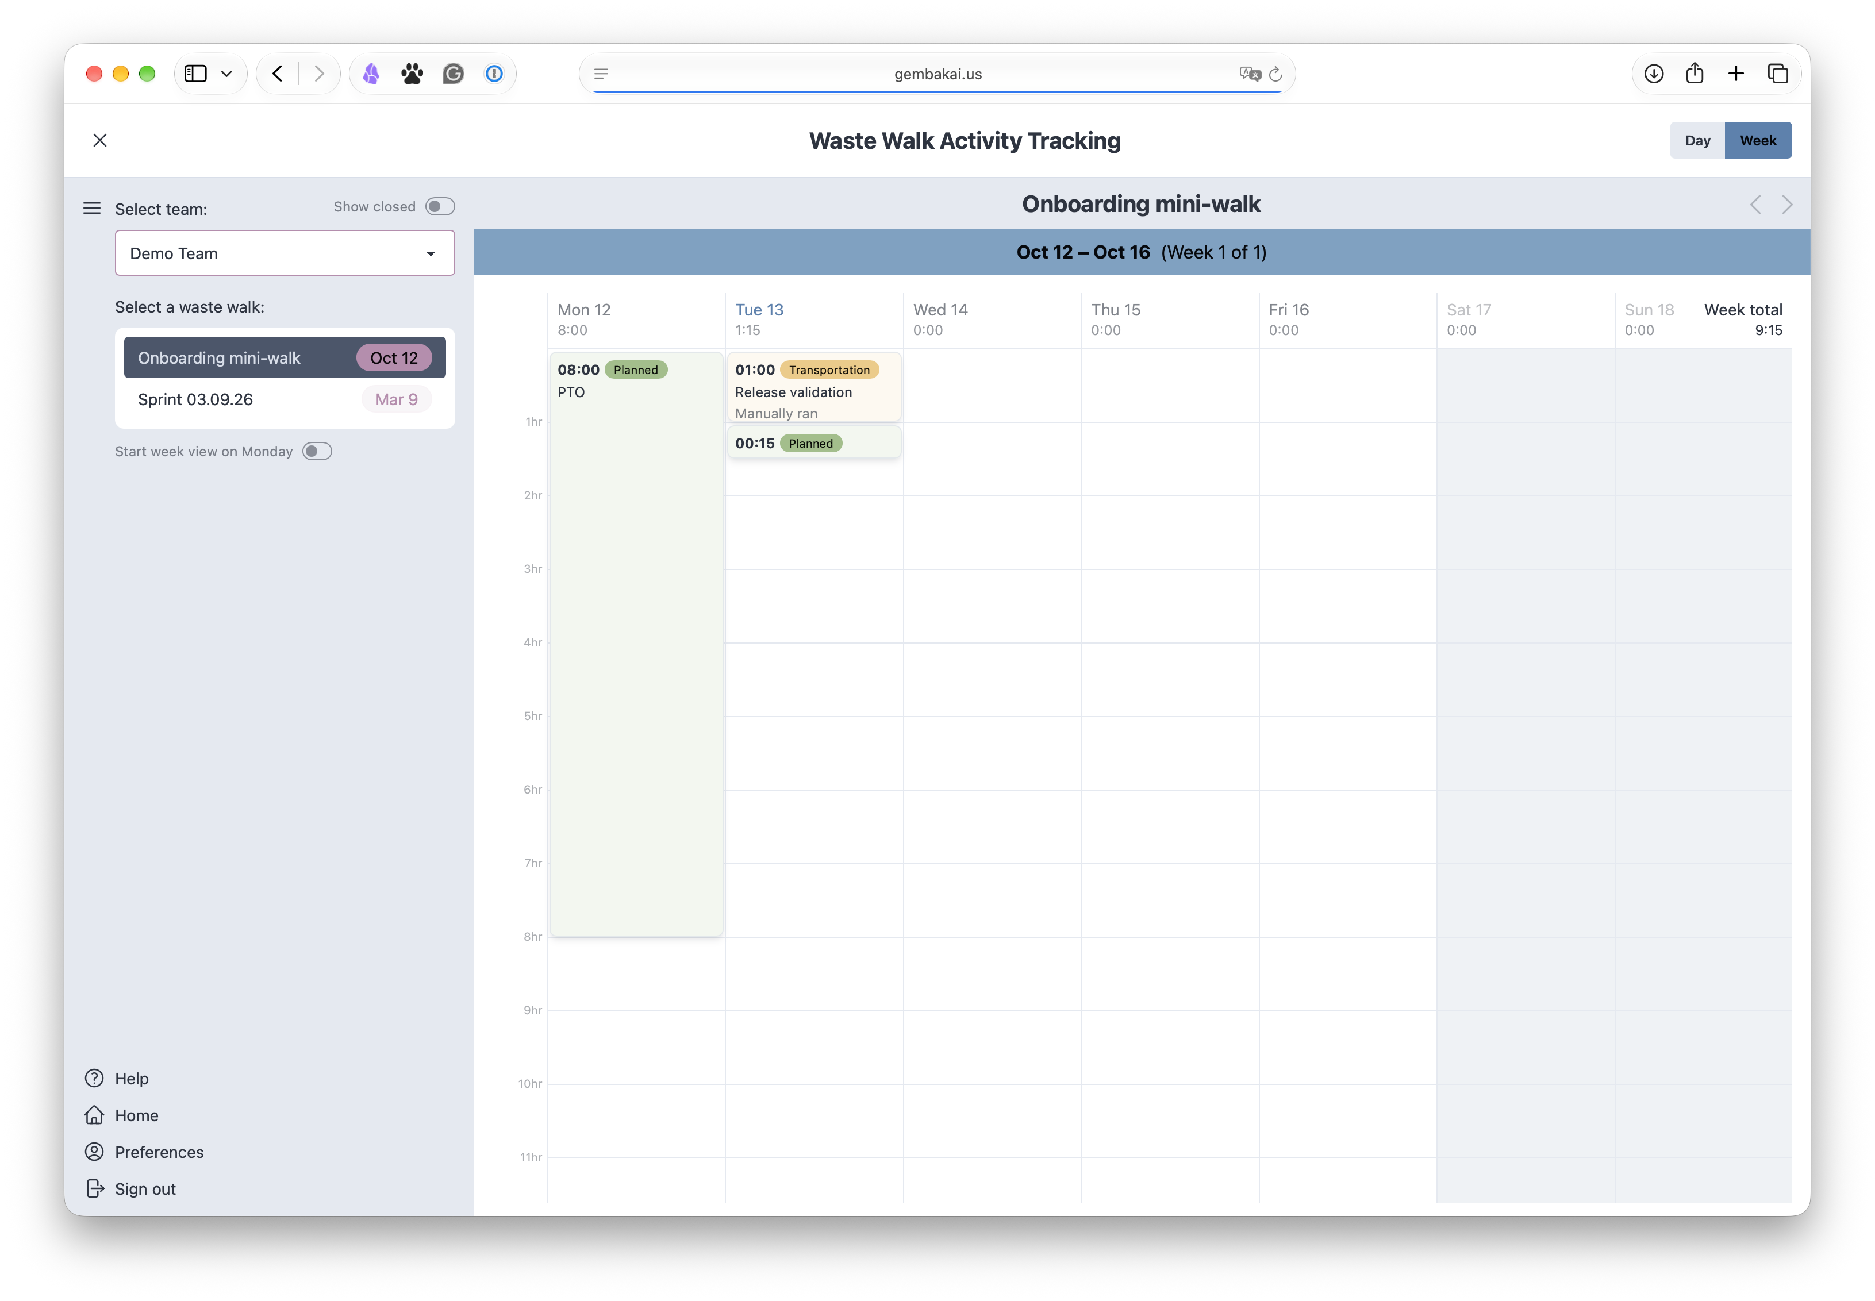
Task: Collapse sidebar using the hamburger menu icon
Action: tap(92, 209)
